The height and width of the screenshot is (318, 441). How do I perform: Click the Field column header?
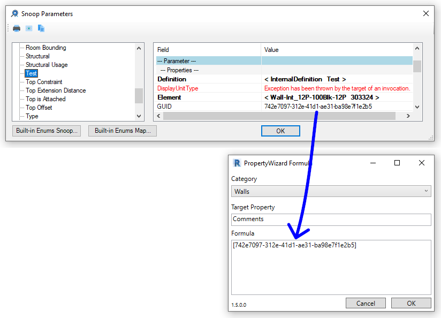(x=208, y=50)
